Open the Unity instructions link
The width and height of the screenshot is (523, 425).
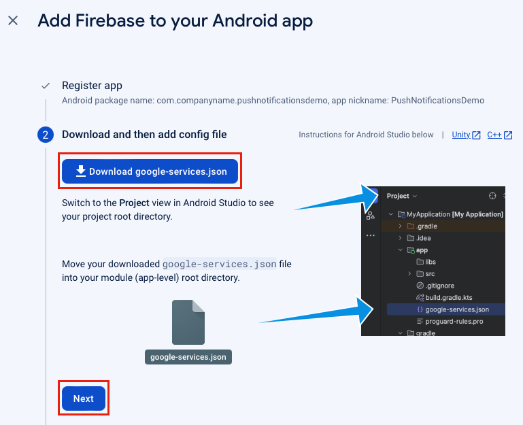click(x=461, y=135)
